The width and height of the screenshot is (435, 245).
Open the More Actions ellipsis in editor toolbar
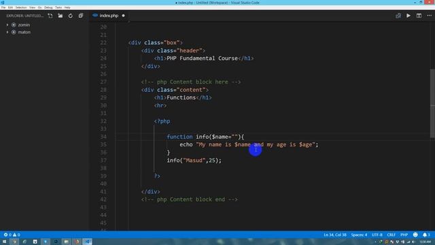pos(429,16)
